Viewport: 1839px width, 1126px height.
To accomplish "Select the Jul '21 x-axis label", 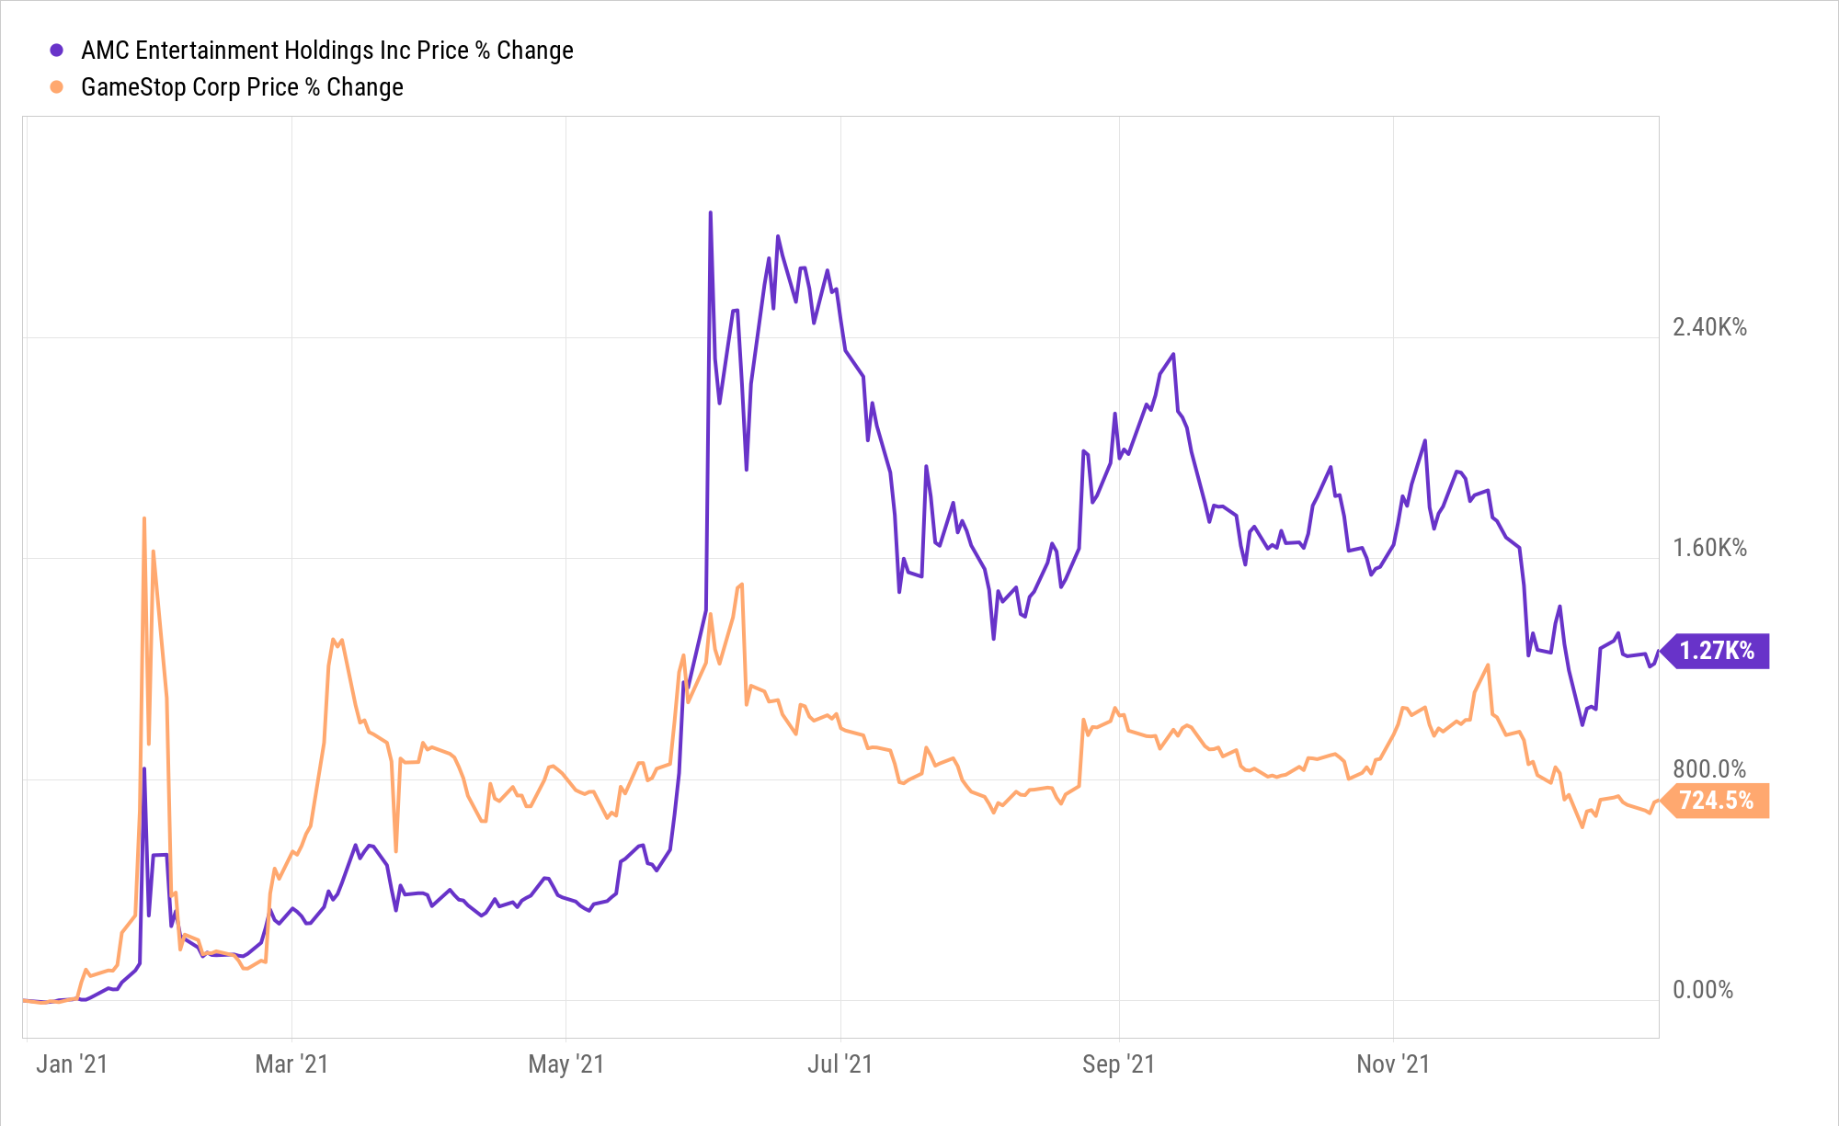I will click(x=840, y=1064).
